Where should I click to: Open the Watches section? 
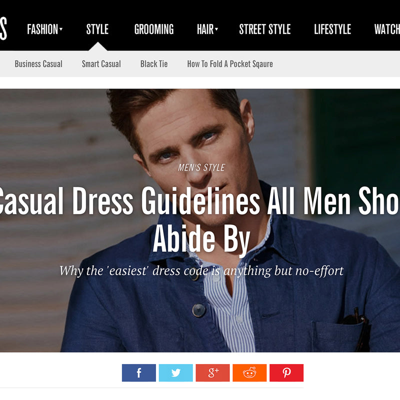(x=387, y=29)
